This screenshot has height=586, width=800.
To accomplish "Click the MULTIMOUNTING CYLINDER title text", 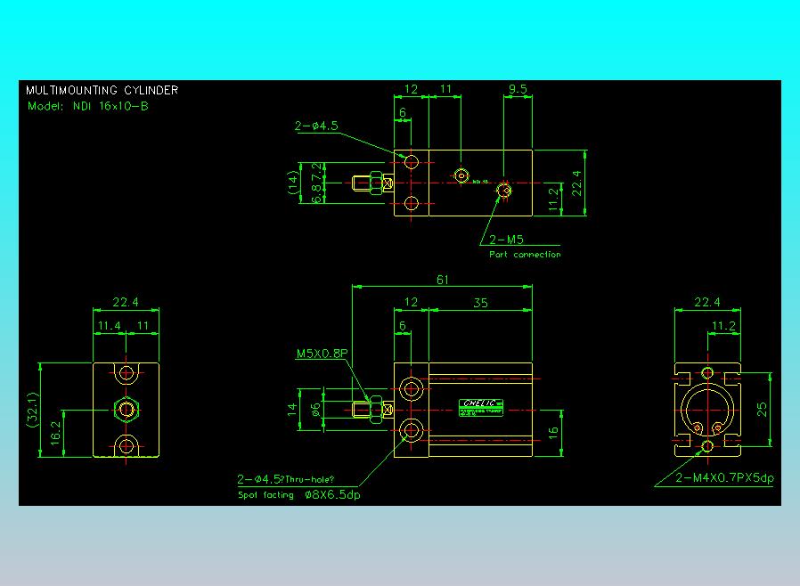I will [102, 90].
